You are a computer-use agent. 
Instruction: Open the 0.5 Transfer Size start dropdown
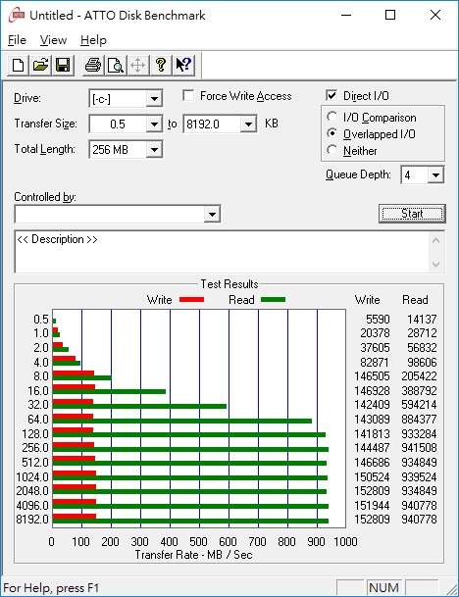point(154,124)
